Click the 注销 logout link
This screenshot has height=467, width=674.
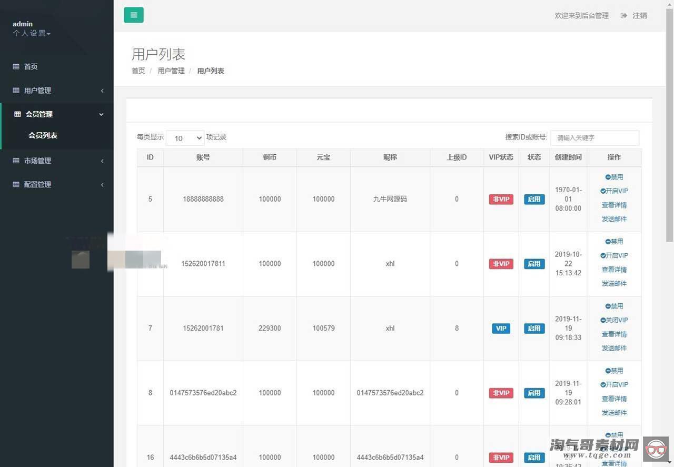click(x=640, y=16)
